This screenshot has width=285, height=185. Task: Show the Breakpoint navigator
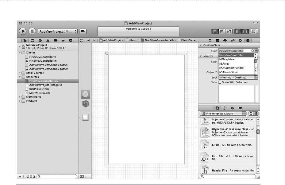[x=63, y=41]
